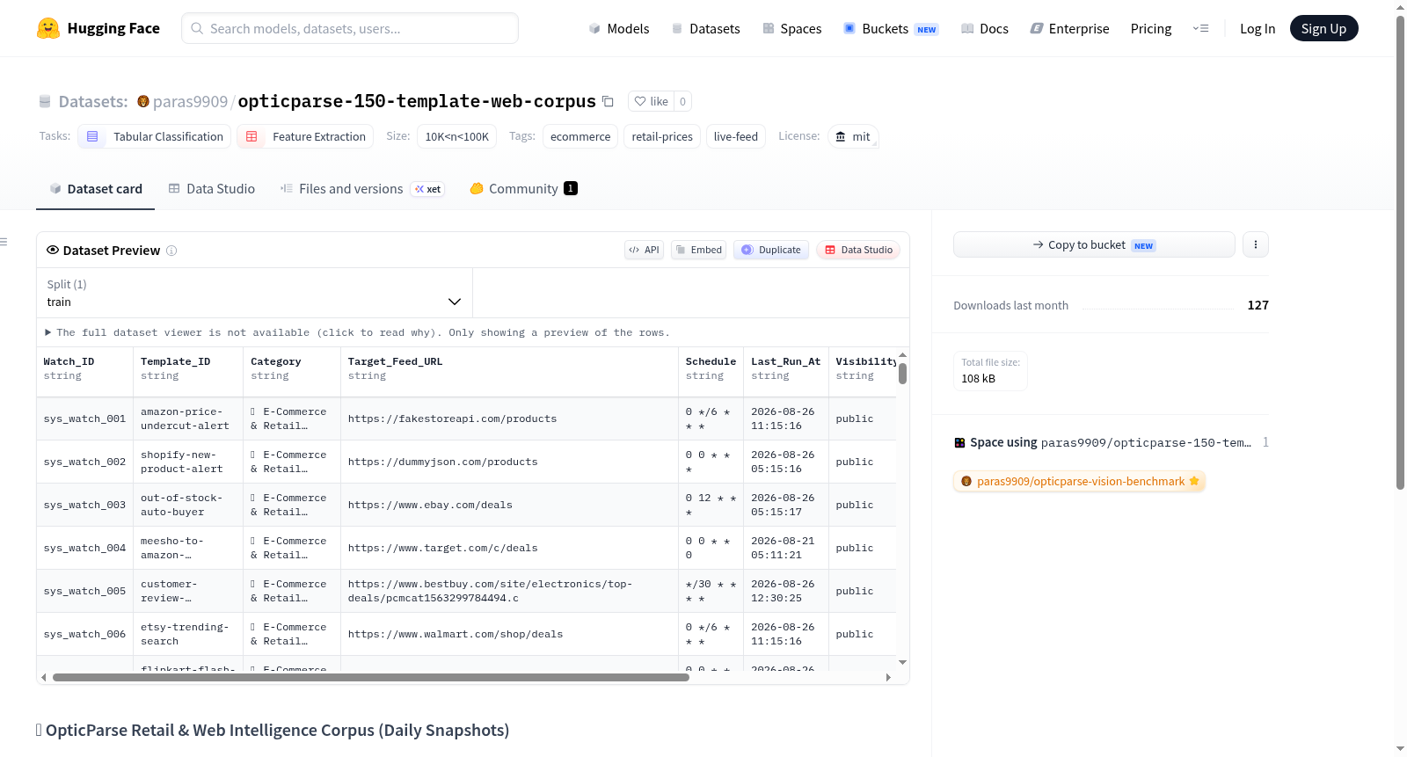The width and height of the screenshot is (1407, 757).
Task: Click the amazon-price-undercut-alert cell
Action: click(188, 419)
